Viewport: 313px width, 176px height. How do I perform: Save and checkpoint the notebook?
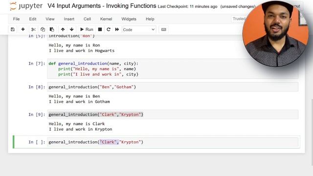pos(13,29)
